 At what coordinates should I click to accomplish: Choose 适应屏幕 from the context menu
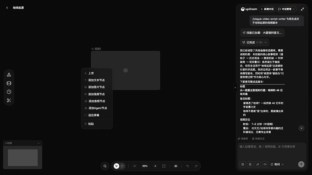coord(97,115)
